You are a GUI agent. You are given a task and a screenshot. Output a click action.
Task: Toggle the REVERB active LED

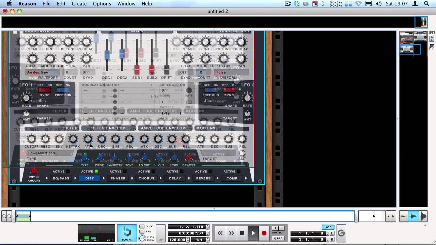[x=211, y=171]
